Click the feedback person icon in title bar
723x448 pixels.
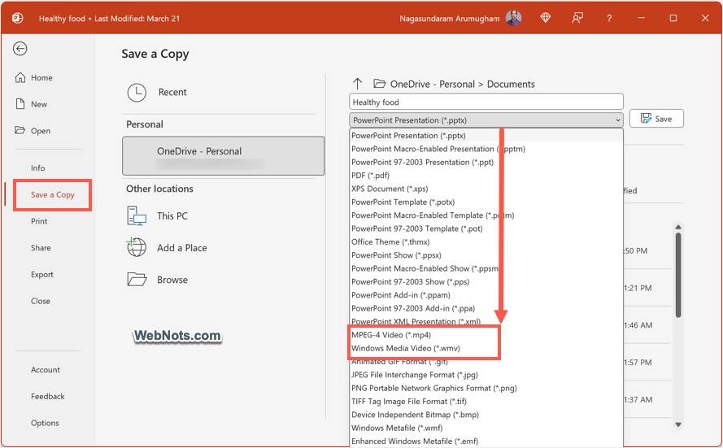(x=577, y=18)
